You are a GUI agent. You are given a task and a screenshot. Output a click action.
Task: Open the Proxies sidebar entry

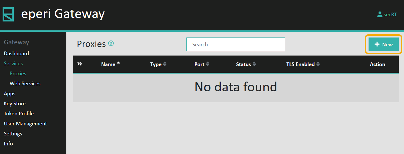18,74
